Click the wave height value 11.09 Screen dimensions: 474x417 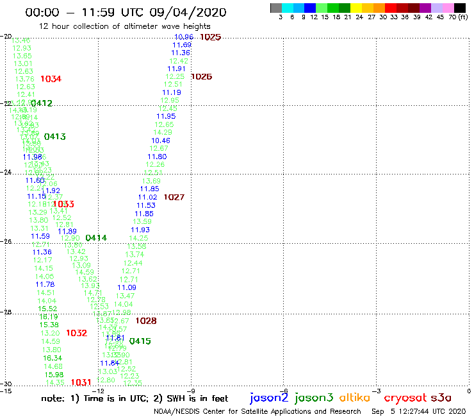pyautogui.click(x=127, y=287)
